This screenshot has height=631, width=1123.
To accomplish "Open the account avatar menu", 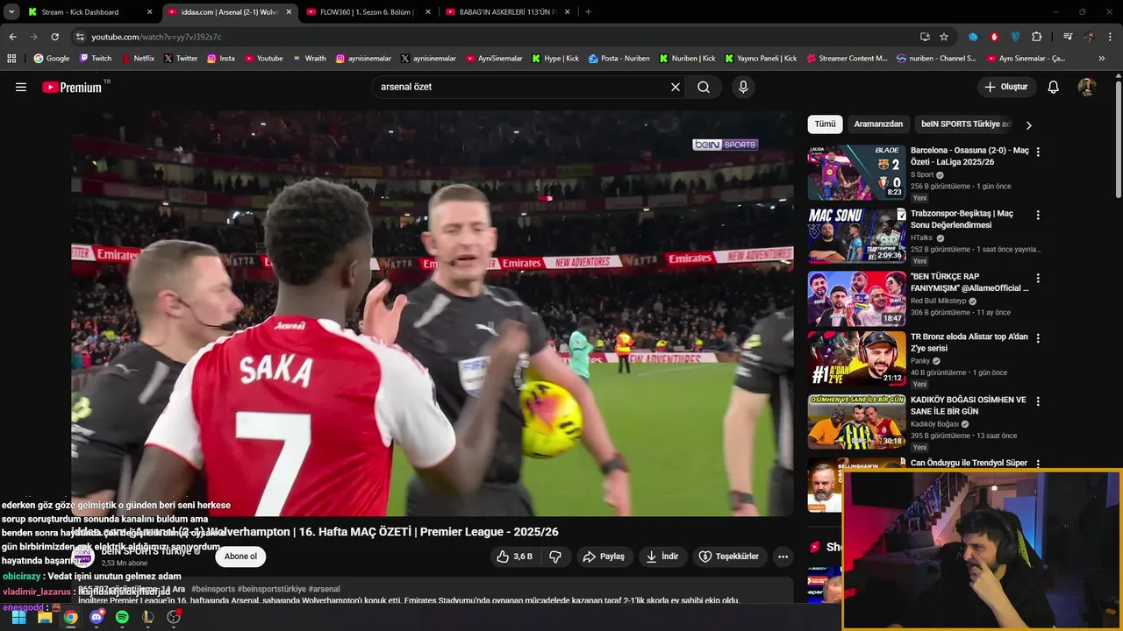I will [x=1087, y=87].
